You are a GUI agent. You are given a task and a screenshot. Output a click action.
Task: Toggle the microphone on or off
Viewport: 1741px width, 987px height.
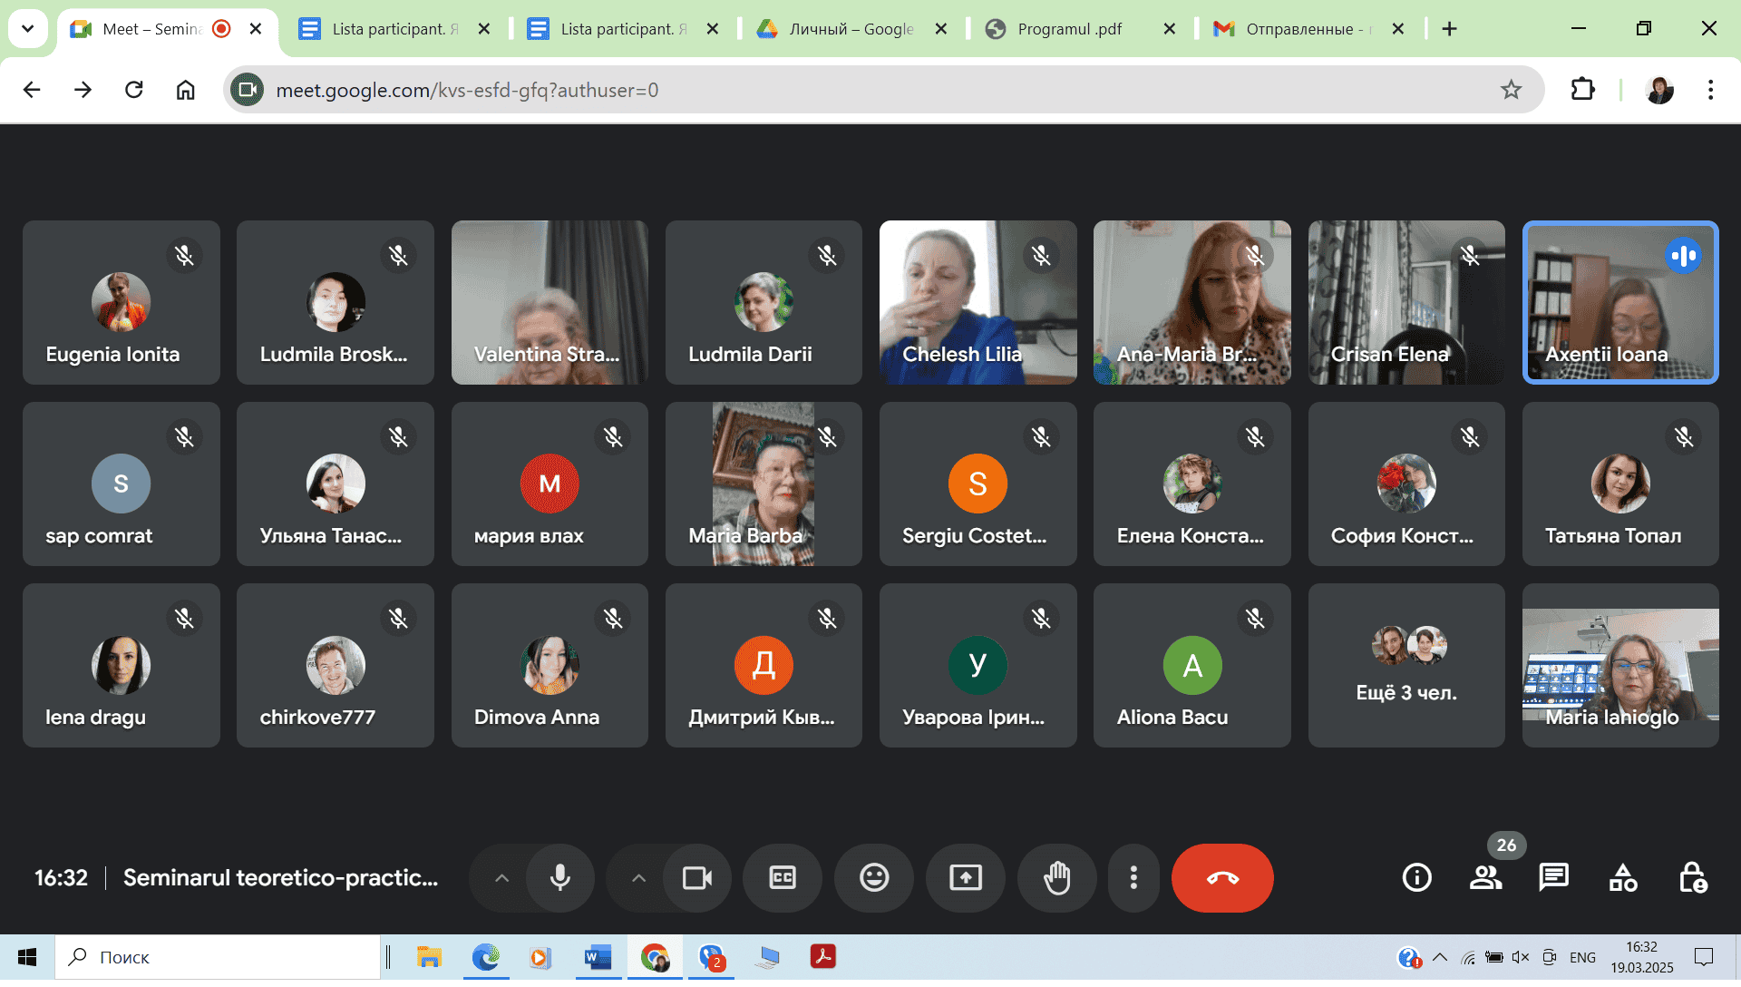click(x=560, y=878)
